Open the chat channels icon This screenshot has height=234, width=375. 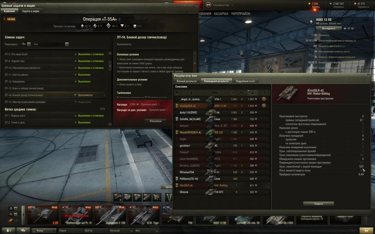tap(23, 231)
